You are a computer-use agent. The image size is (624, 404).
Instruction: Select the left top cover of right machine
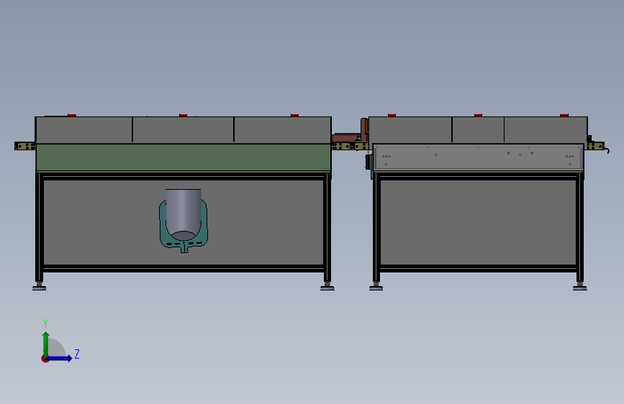pos(410,130)
